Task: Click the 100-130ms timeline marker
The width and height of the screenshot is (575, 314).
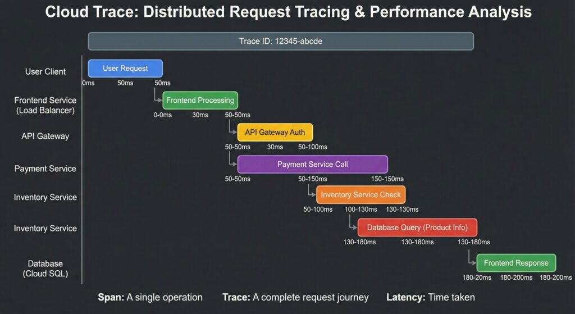Action: 361,210
